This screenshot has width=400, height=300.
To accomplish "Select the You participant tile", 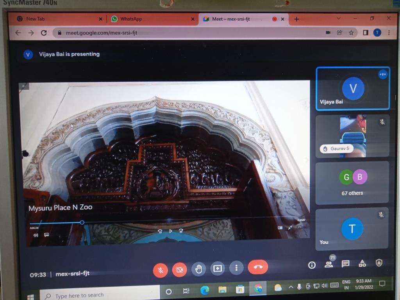I will click(352, 229).
